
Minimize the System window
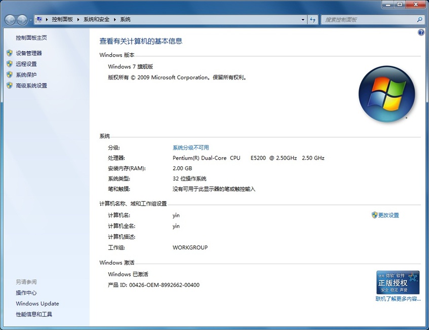point(388,5)
